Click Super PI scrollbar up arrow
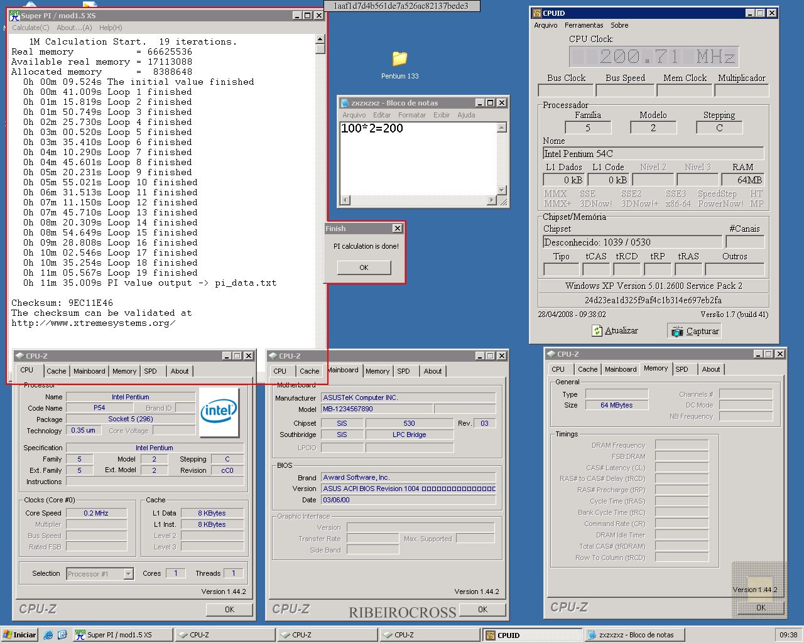 tap(320, 39)
